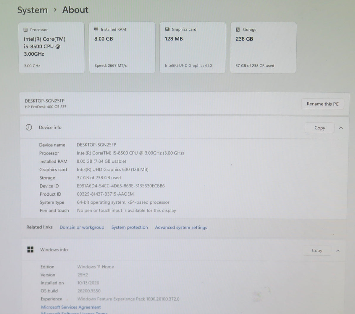Select No pen or touch input text
The width and height of the screenshot is (355, 314).
point(126,210)
